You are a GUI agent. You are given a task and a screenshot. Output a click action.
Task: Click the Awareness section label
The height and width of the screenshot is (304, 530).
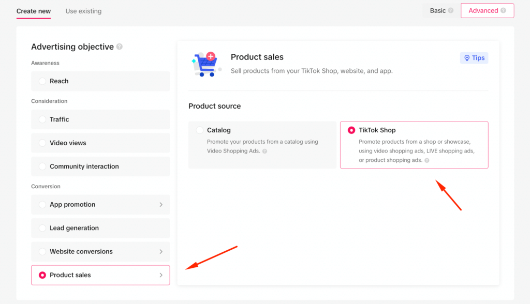coord(45,63)
